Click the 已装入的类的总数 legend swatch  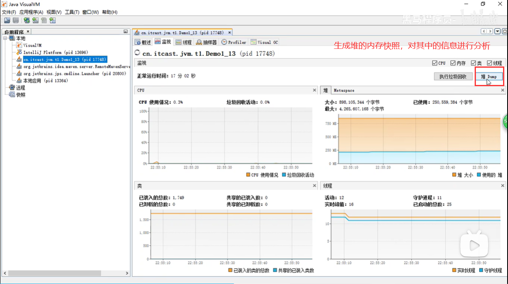point(230,270)
